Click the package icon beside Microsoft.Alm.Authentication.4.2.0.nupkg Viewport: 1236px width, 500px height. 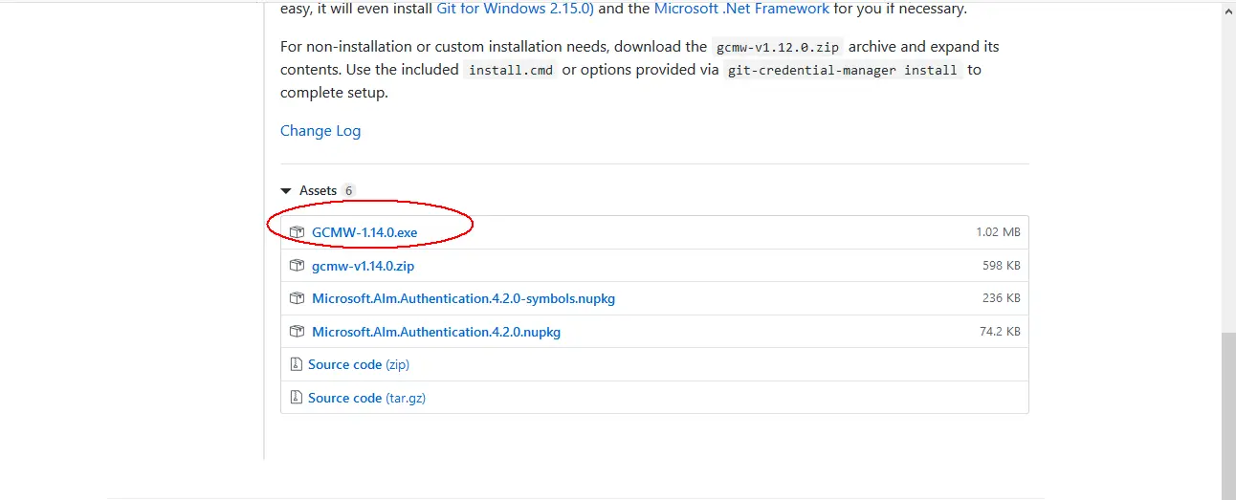[x=297, y=332]
